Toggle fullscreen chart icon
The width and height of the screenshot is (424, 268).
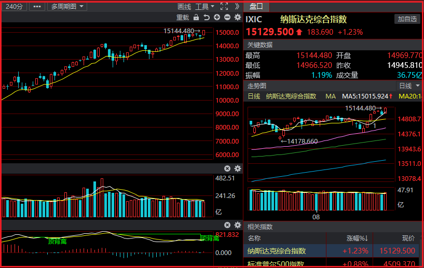(224, 6)
